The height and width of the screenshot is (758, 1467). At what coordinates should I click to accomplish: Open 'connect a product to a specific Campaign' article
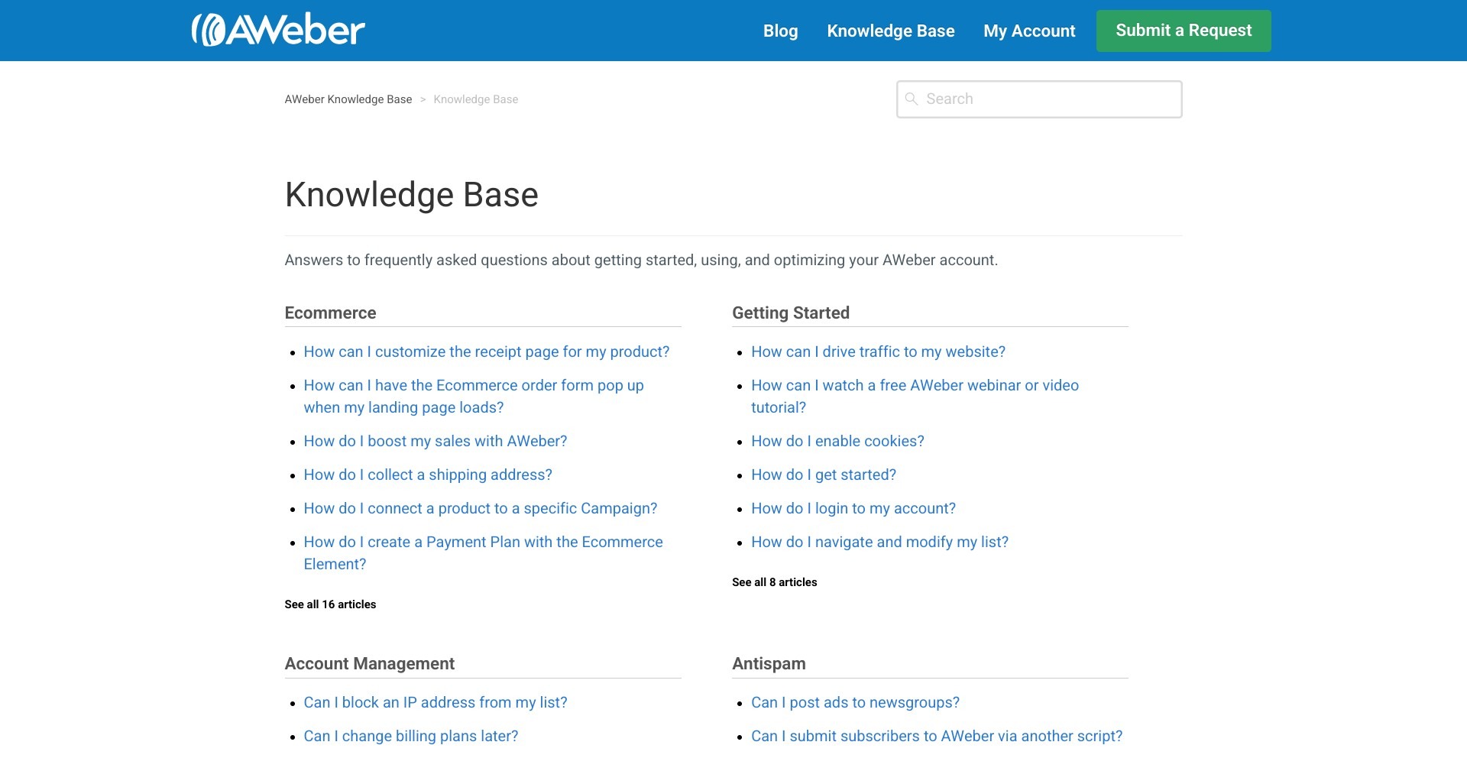tap(481, 508)
